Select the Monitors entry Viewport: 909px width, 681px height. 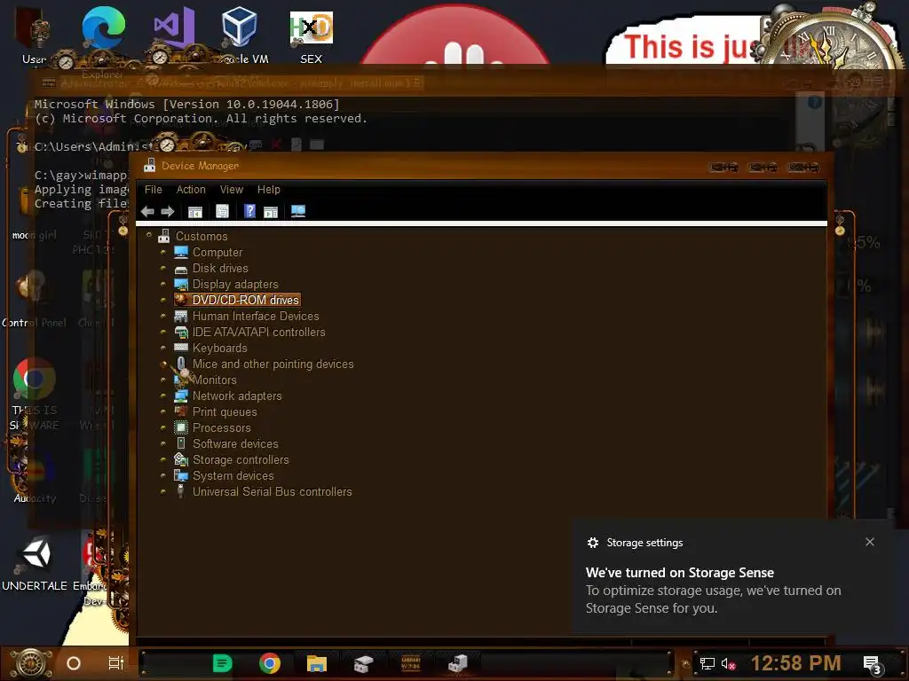pyautogui.click(x=215, y=380)
